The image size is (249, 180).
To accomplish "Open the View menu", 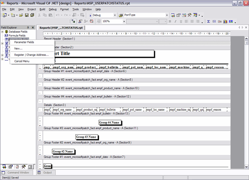I will pyautogui.click(x=21, y=9).
